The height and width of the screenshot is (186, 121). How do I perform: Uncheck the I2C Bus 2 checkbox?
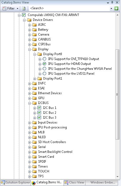point(39,113)
